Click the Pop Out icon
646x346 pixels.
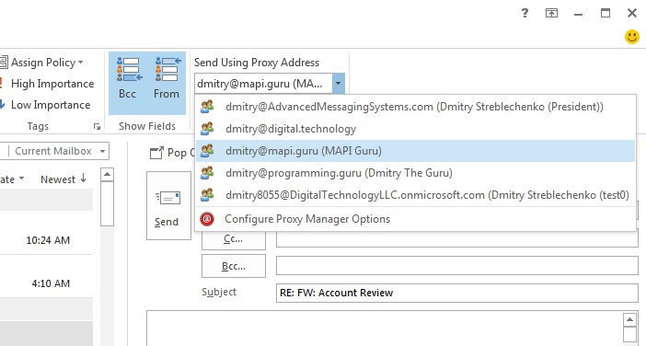coord(156,154)
